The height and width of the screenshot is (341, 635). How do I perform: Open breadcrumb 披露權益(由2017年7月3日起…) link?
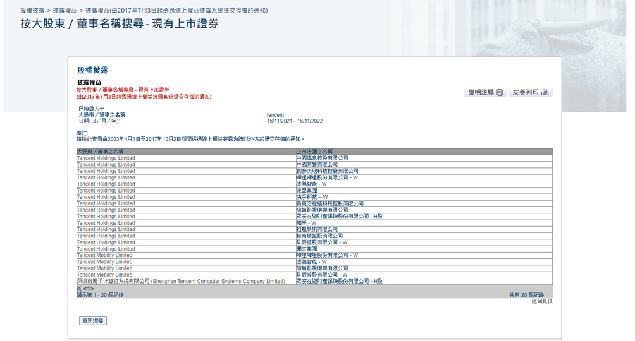click(x=176, y=11)
